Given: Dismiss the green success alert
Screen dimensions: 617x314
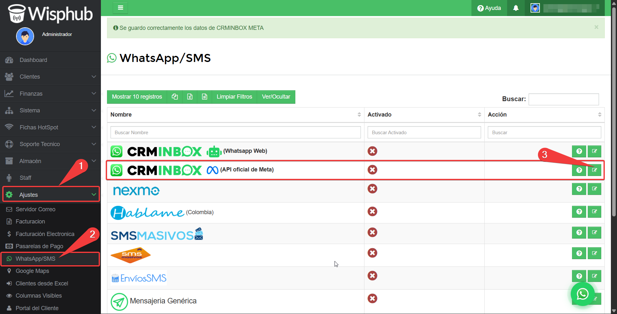Looking at the screenshot, I should point(596,27).
